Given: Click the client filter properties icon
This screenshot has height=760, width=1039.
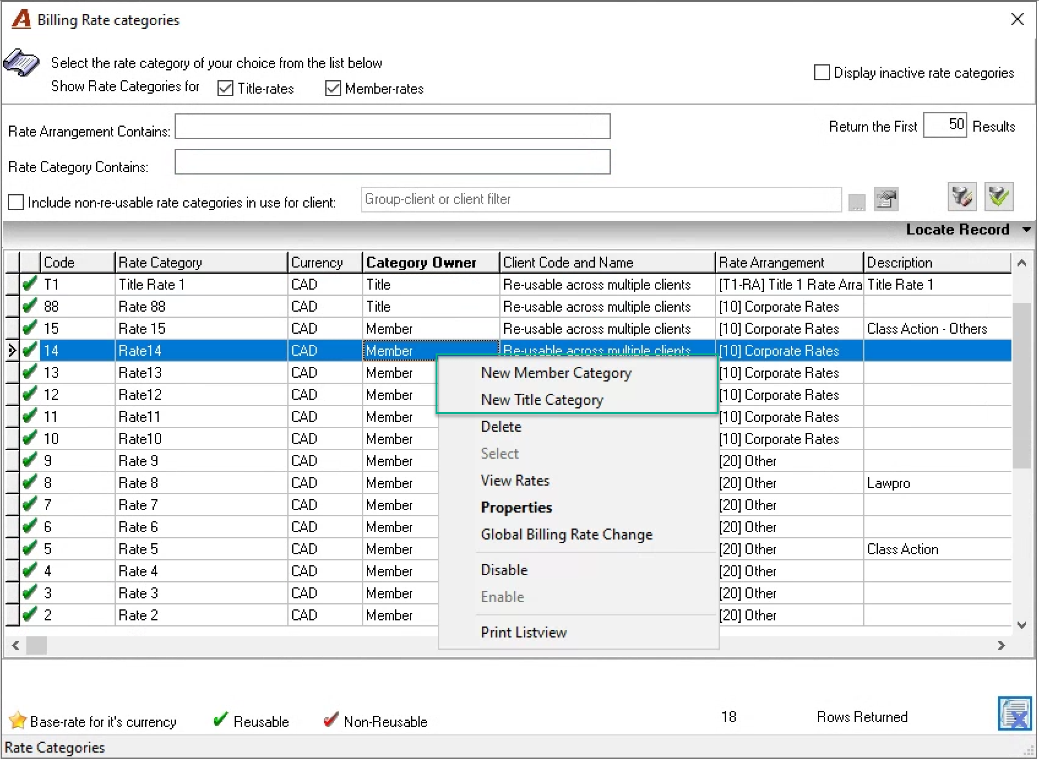Looking at the screenshot, I should pyautogui.click(x=886, y=199).
